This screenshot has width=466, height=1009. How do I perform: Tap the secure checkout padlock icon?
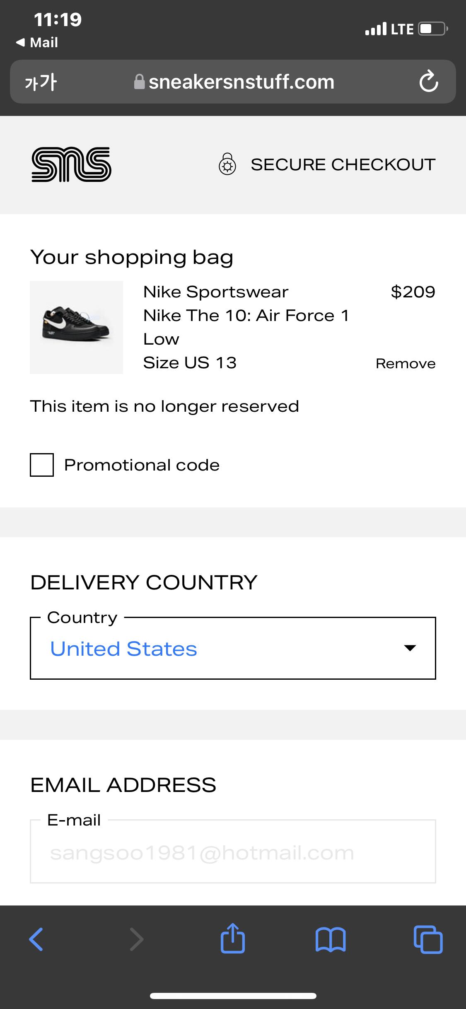(227, 164)
